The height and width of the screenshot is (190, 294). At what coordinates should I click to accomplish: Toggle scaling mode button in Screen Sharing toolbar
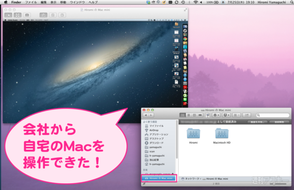click(x=18, y=15)
